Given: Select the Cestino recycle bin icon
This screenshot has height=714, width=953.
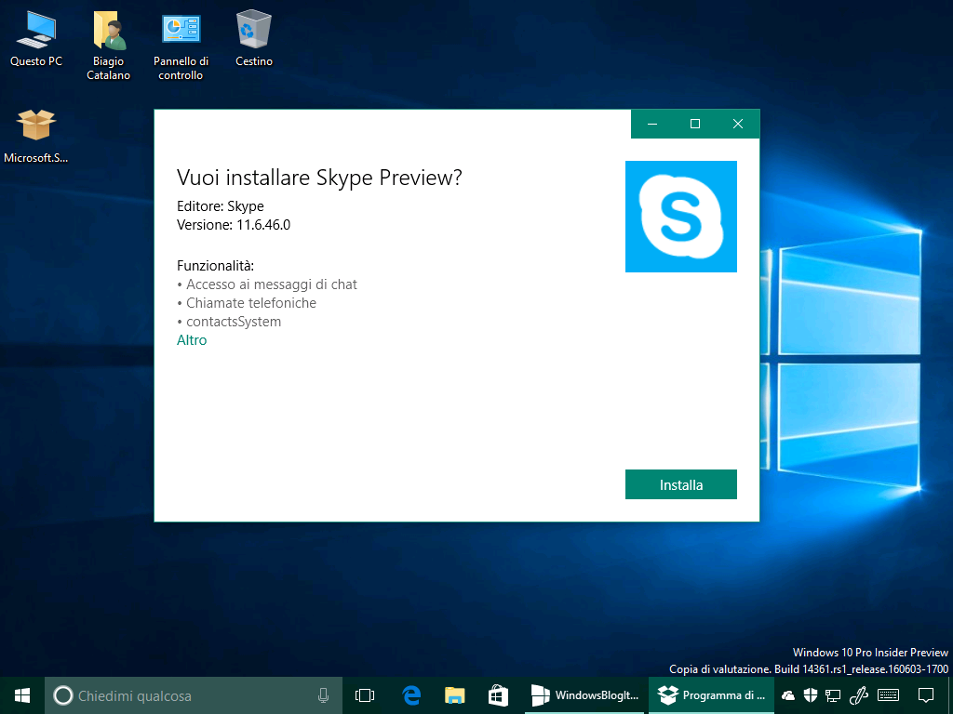Looking at the screenshot, I should click(253, 37).
